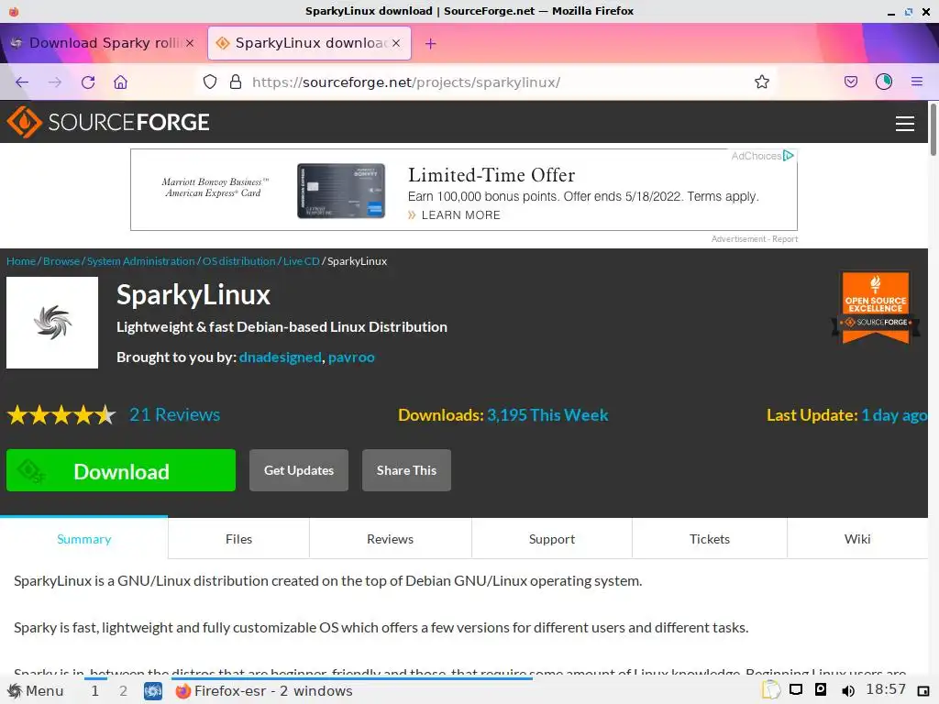The height and width of the screenshot is (704, 939).
Task: Open the volume speaker icon
Action: click(x=847, y=691)
